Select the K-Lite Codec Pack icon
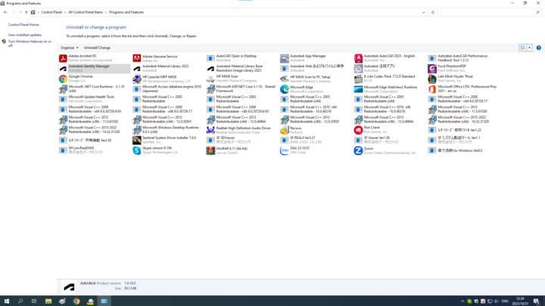Viewport: 545px width, 306px height. pos(358,79)
